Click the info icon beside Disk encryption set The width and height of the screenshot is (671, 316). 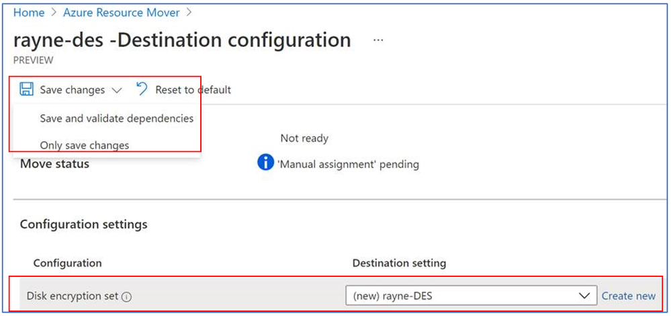click(x=126, y=297)
